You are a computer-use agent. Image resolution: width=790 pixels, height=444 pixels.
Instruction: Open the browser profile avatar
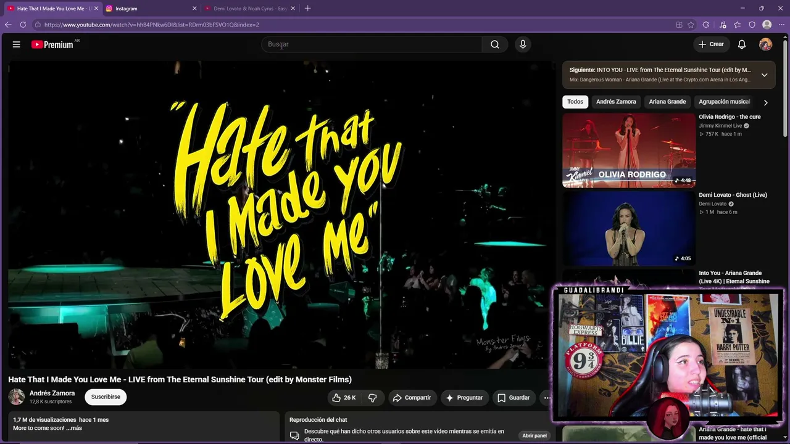click(767, 25)
